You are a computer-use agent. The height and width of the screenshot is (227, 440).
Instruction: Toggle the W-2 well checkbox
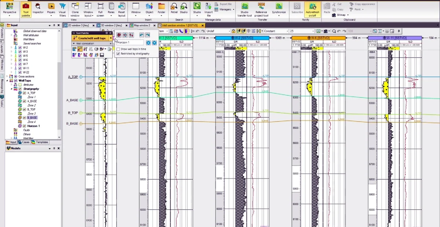[20, 48]
